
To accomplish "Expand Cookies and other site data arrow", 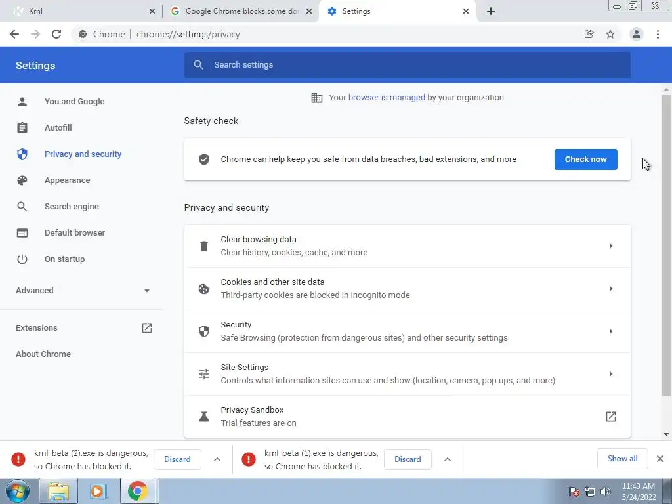I will pyautogui.click(x=611, y=289).
